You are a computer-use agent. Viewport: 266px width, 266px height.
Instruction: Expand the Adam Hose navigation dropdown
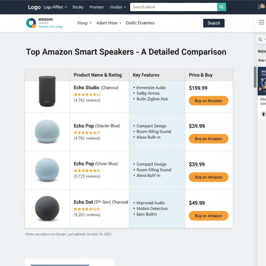[x=109, y=23]
